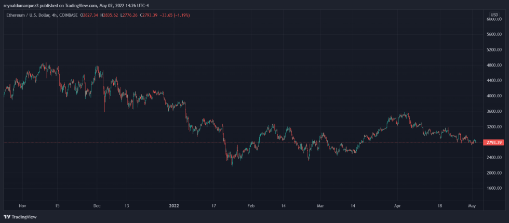Click the Apr label on time axis
The width and height of the screenshot is (509, 223).
click(x=397, y=206)
